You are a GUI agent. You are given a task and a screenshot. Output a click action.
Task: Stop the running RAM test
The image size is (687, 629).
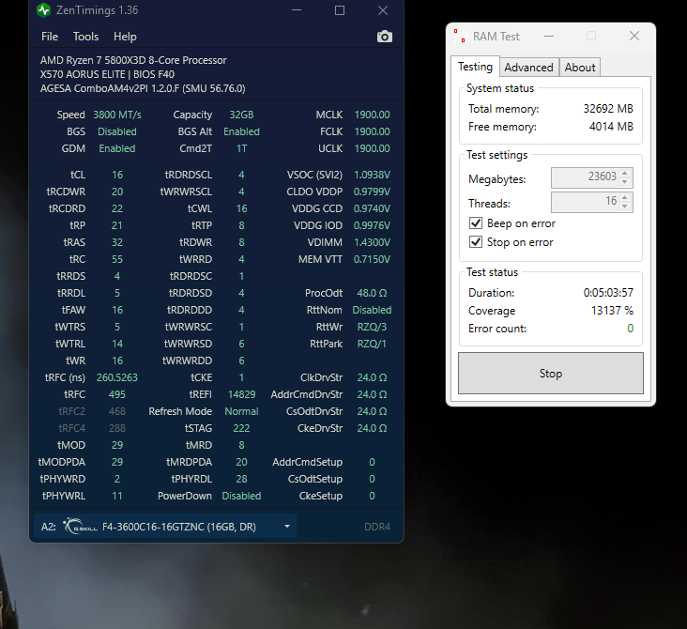click(x=550, y=373)
